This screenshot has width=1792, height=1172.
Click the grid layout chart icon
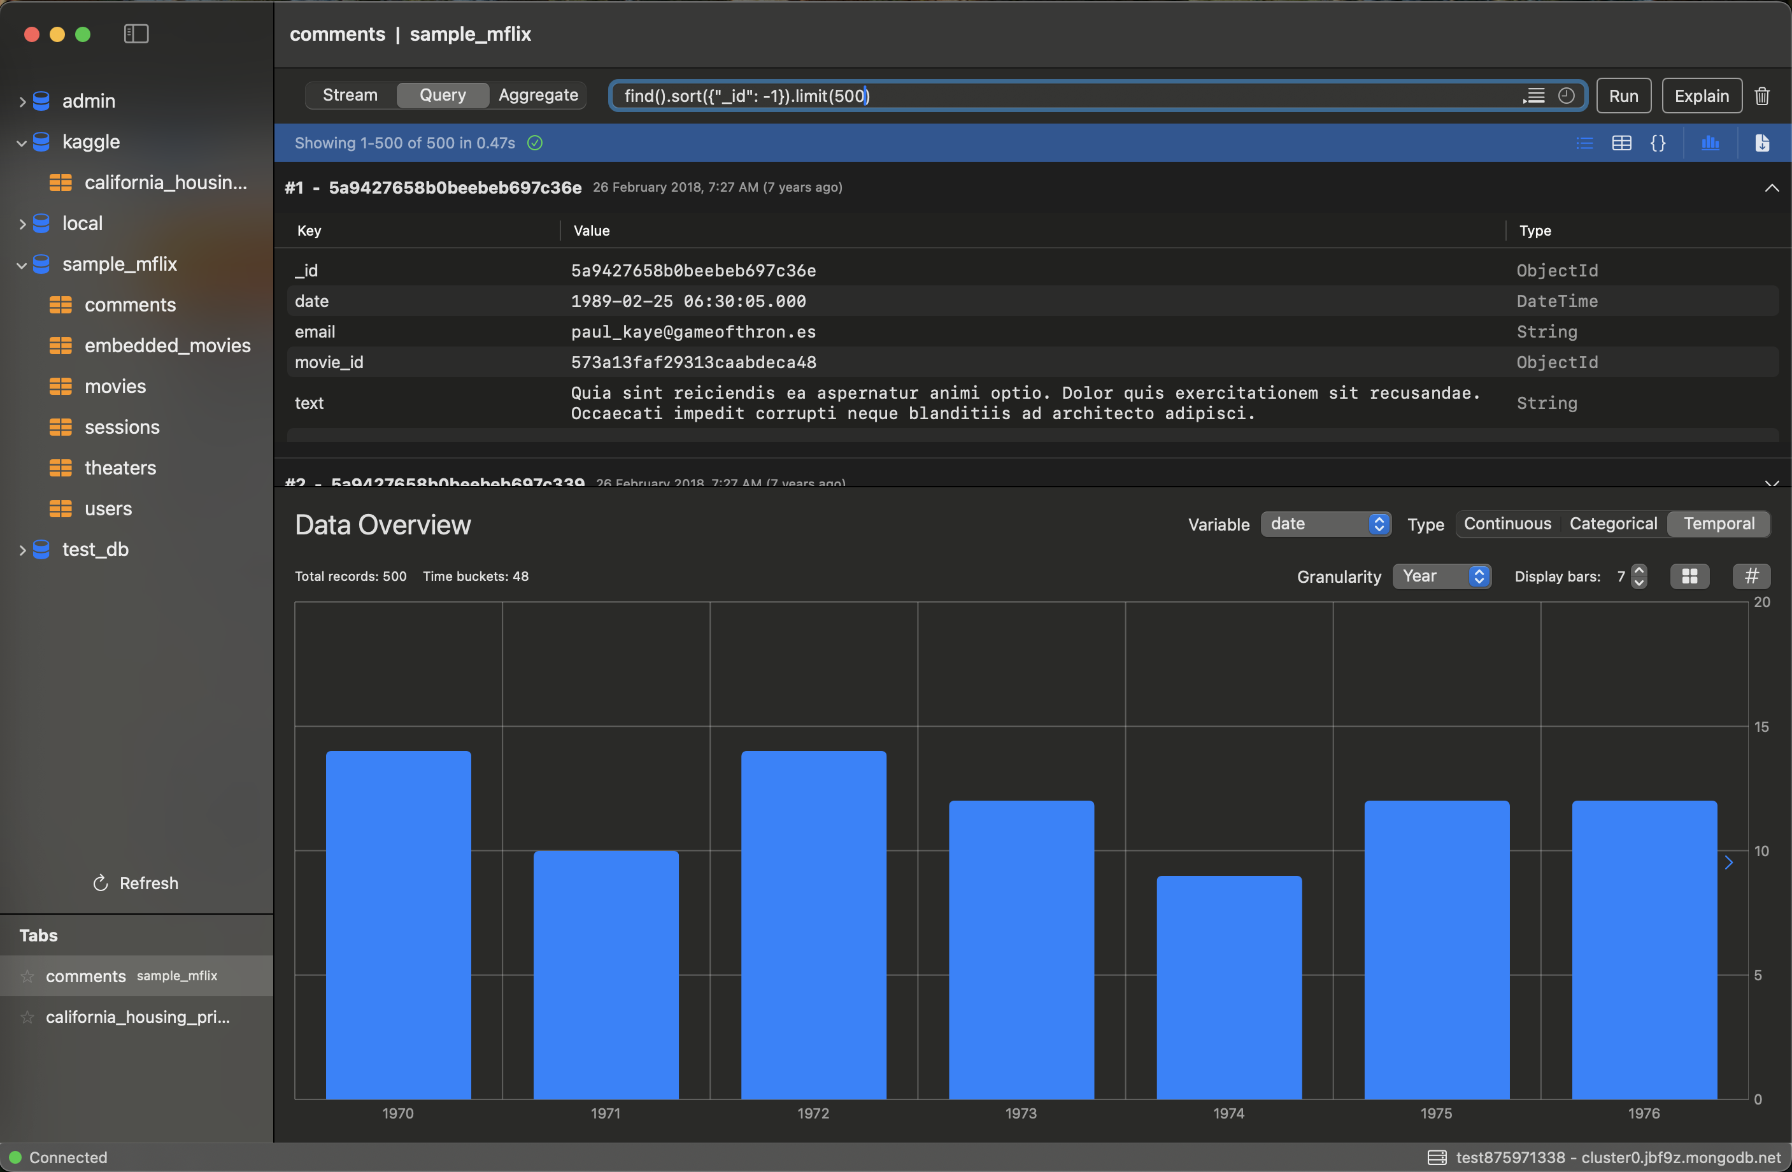pyautogui.click(x=1689, y=576)
